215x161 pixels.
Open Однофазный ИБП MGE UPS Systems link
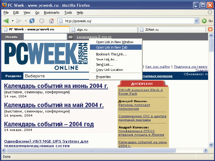point(46,143)
